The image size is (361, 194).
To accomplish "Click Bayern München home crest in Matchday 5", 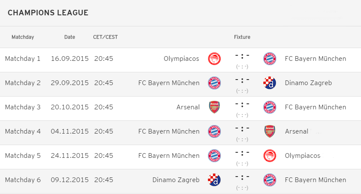I will click(x=214, y=156).
